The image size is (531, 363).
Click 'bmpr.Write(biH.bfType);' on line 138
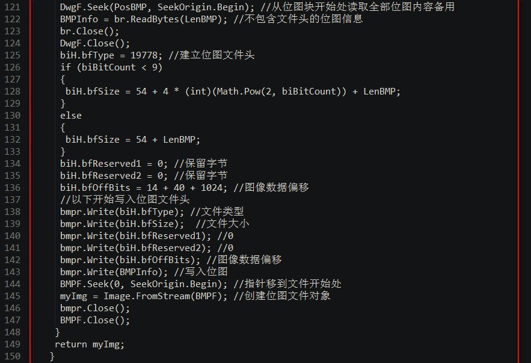pos(122,212)
